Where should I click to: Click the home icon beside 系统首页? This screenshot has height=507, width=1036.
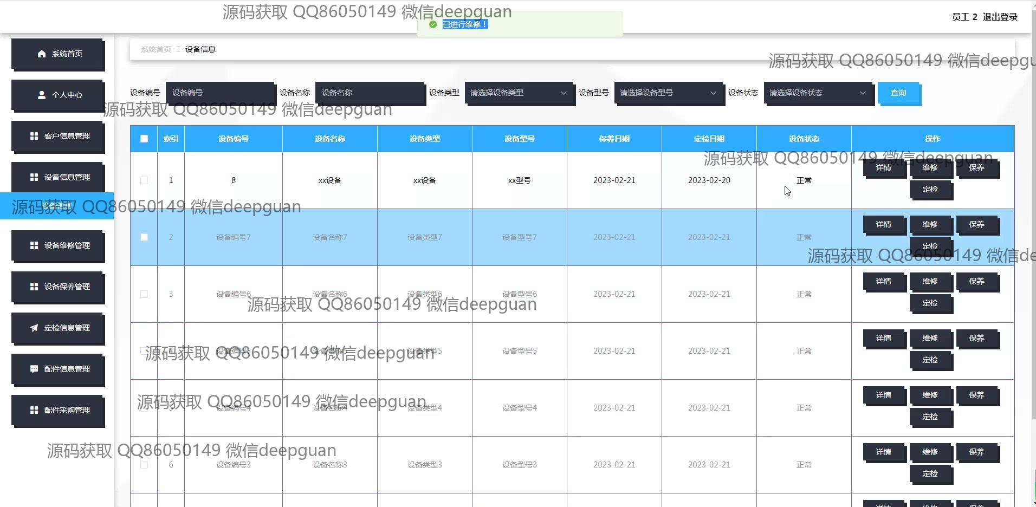(x=42, y=54)
